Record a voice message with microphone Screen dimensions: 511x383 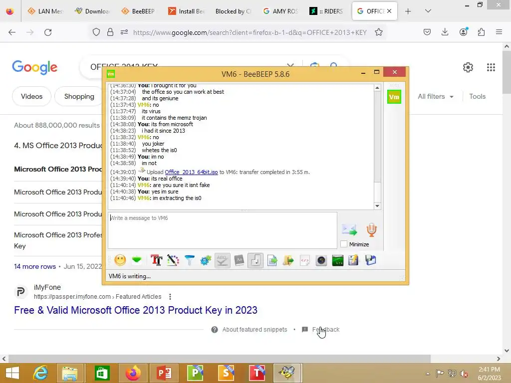coord(371,230)
